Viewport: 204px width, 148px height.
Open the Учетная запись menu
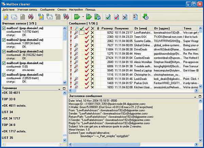(x=27, y=10)
